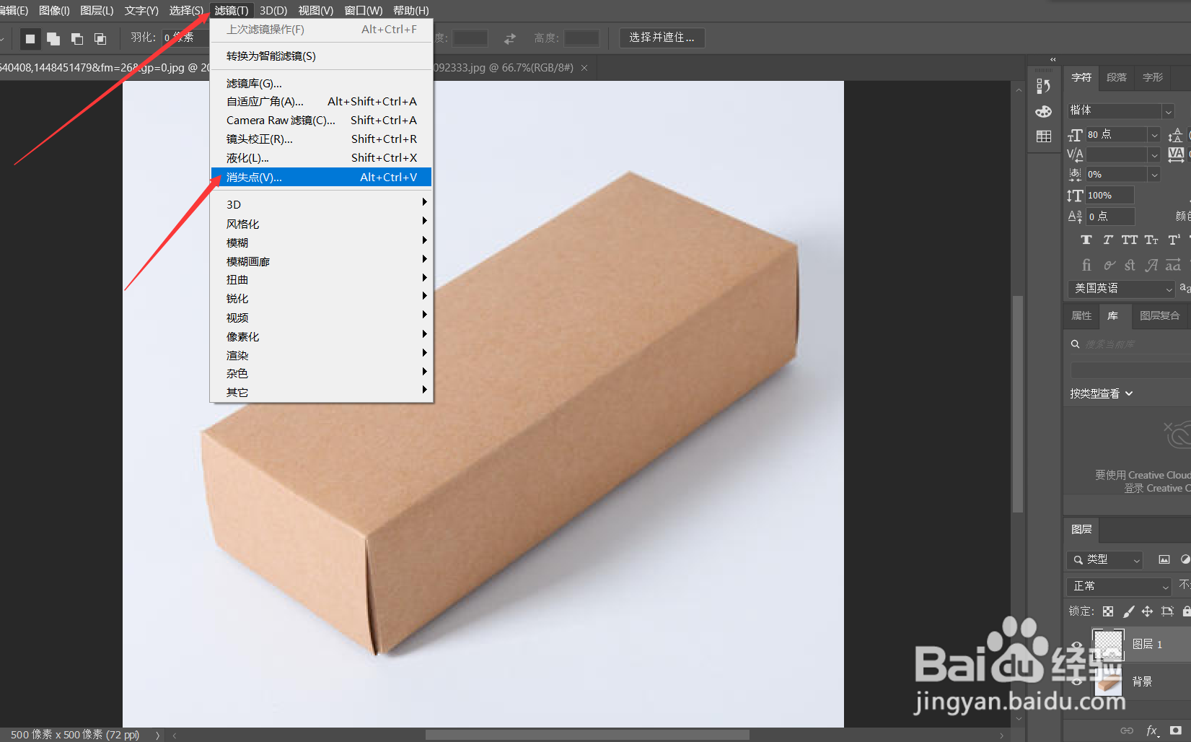Image resolution: width=1191 pixels, height=742 pixels.
Task: Toggle discretionary ligatures (st) icon
Action: pos(1130,265)
